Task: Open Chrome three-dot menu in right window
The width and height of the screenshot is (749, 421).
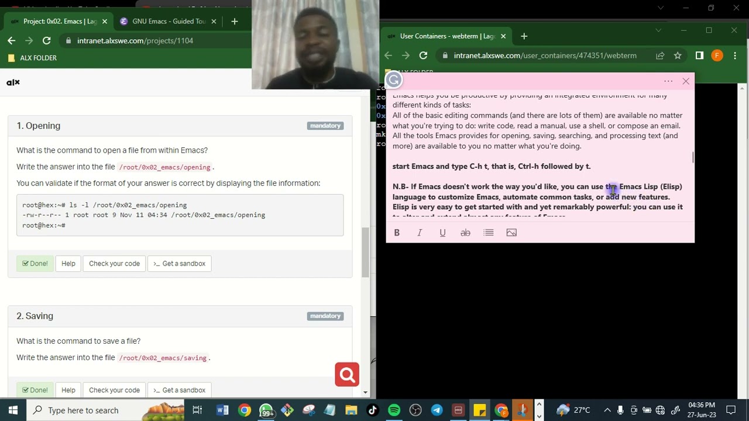Action: tap(735, 56)
